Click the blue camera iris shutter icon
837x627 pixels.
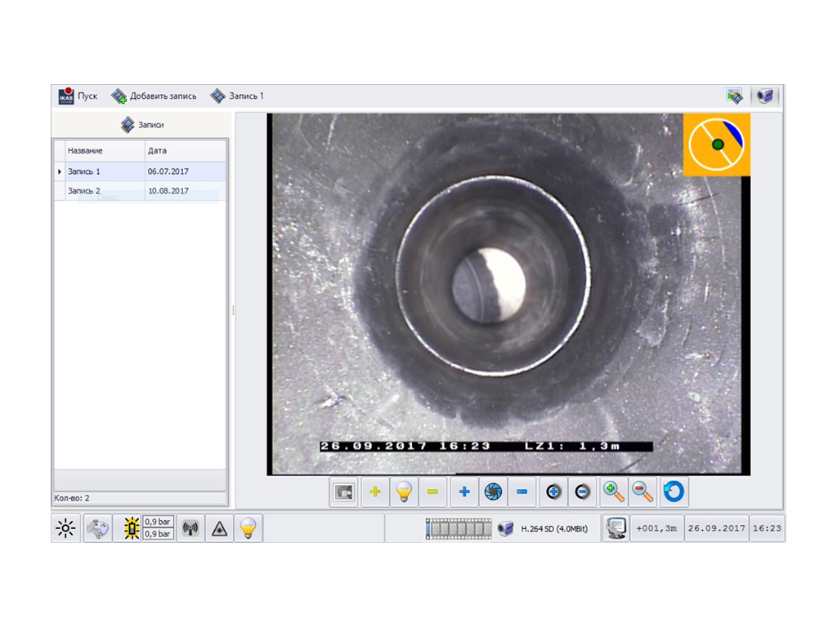point(493,492)
